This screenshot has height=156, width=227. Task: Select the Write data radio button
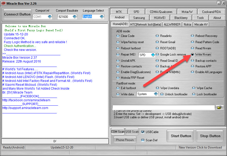[118, 94]
